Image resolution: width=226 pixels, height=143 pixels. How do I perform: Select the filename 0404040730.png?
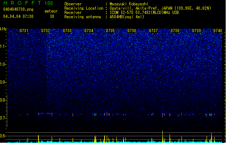coord(18,9)
